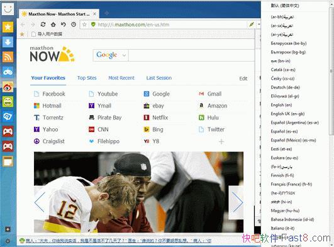Open the second red game controller icon

pyautogui.click(x=8, y=146)
